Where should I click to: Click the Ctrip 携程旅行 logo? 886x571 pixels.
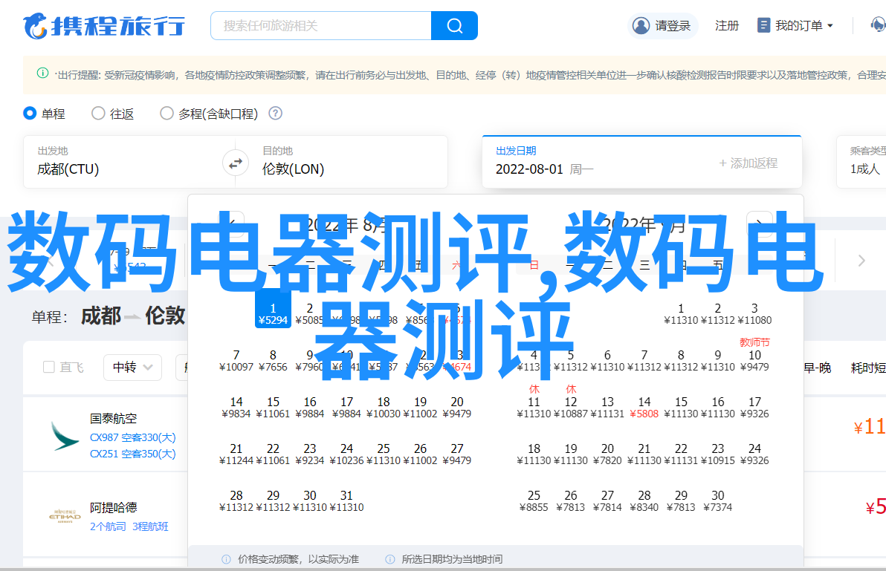(x=104, y=26)
